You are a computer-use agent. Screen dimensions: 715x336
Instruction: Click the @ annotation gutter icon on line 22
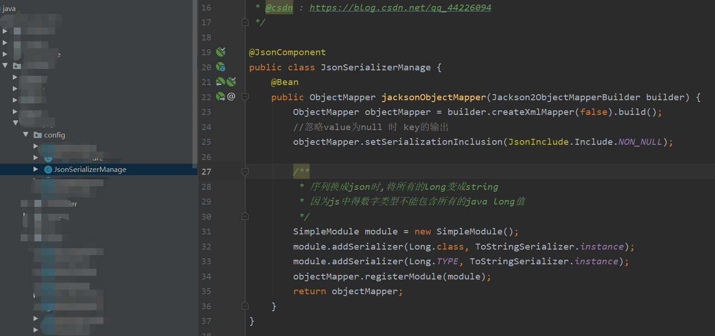coord(231,97)
